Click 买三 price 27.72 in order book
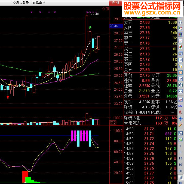This screenshot has width=184, height=184. (x=145, y=59)
